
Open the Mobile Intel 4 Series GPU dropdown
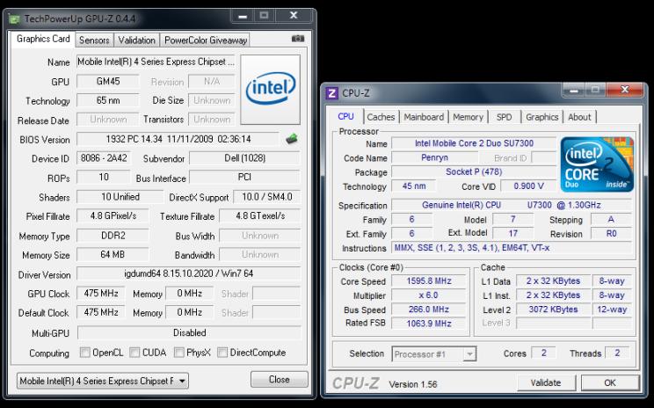[105, 380]
